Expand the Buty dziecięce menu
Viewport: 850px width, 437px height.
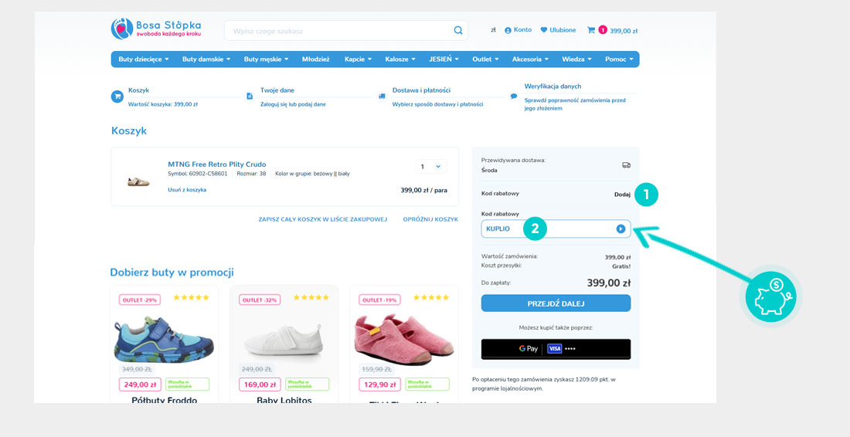pyautogui.click(x=143, y=59)
